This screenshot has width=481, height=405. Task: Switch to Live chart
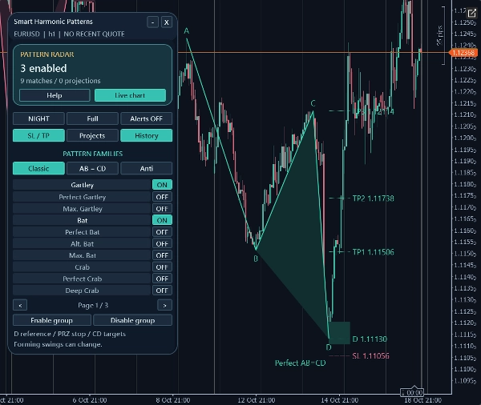[x=130, y=95]
